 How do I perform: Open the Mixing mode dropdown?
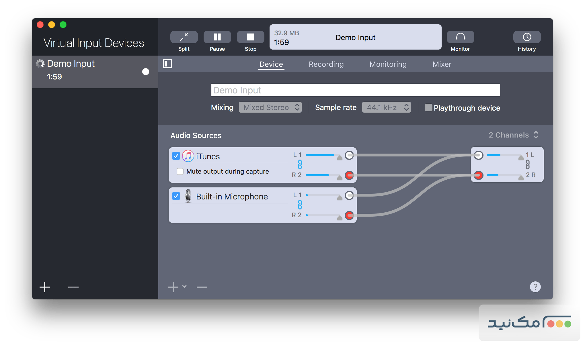click(270, 107)
